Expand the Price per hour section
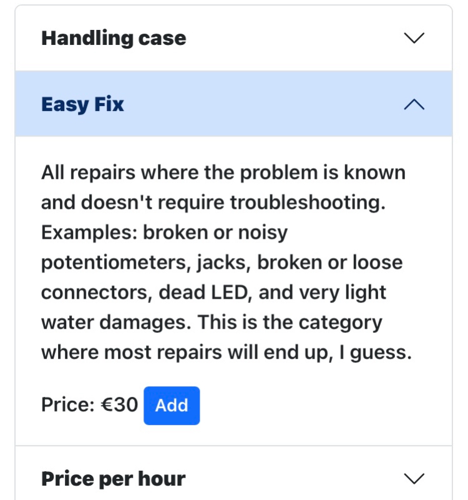Screen dimensions: 468x500 tap(233, 479)
